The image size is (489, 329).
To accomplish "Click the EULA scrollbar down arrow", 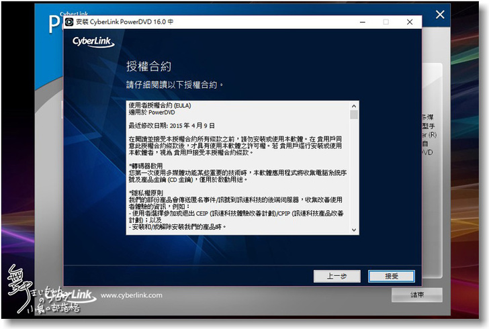I will [x=354, y=230].
